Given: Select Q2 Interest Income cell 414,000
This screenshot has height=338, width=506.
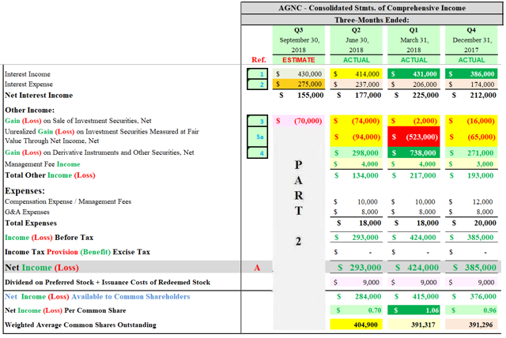Looking at the screenshot, I should pyautogui.click(x=356, y=73).
